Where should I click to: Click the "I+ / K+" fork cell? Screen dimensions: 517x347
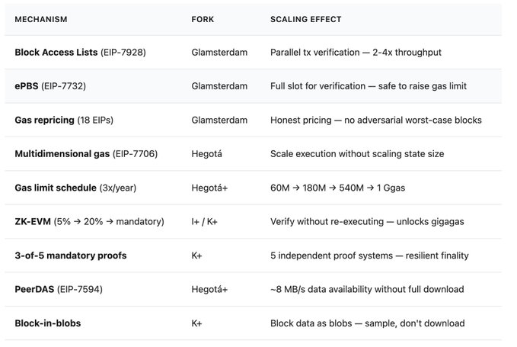[206, 222]
